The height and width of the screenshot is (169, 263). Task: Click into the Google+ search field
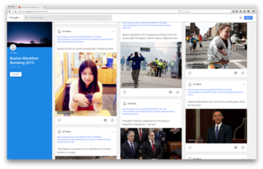pyautogui.click(x=68, y=18)
